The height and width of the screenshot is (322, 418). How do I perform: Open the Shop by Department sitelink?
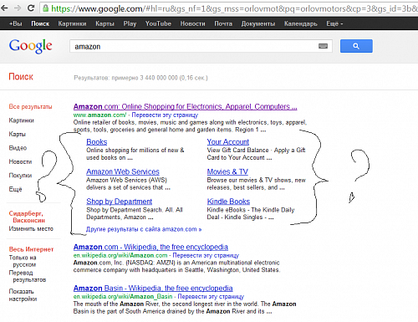pos(120,202)
